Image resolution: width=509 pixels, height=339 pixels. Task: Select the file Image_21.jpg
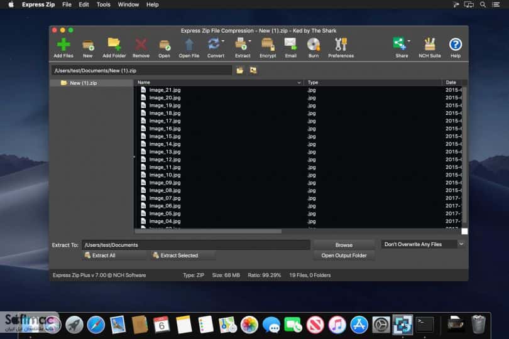point(165,90)
